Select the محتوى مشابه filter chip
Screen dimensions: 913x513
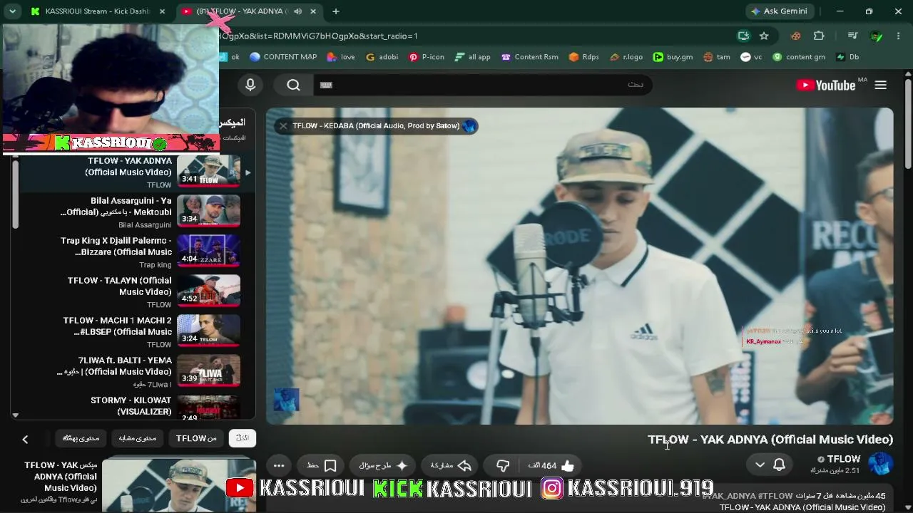coord(137,438)
